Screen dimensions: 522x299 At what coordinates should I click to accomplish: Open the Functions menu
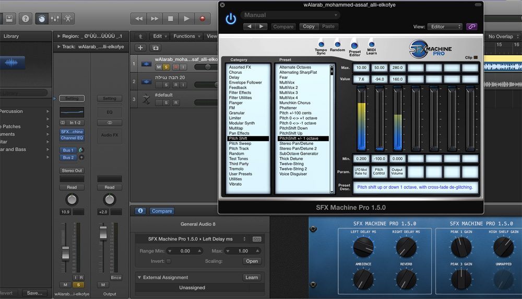tap(187, 37)
